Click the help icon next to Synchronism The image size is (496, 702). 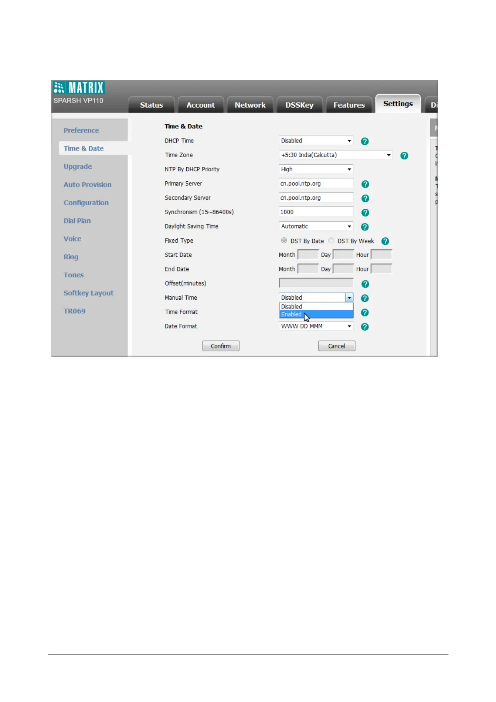[x=365, y=213]
